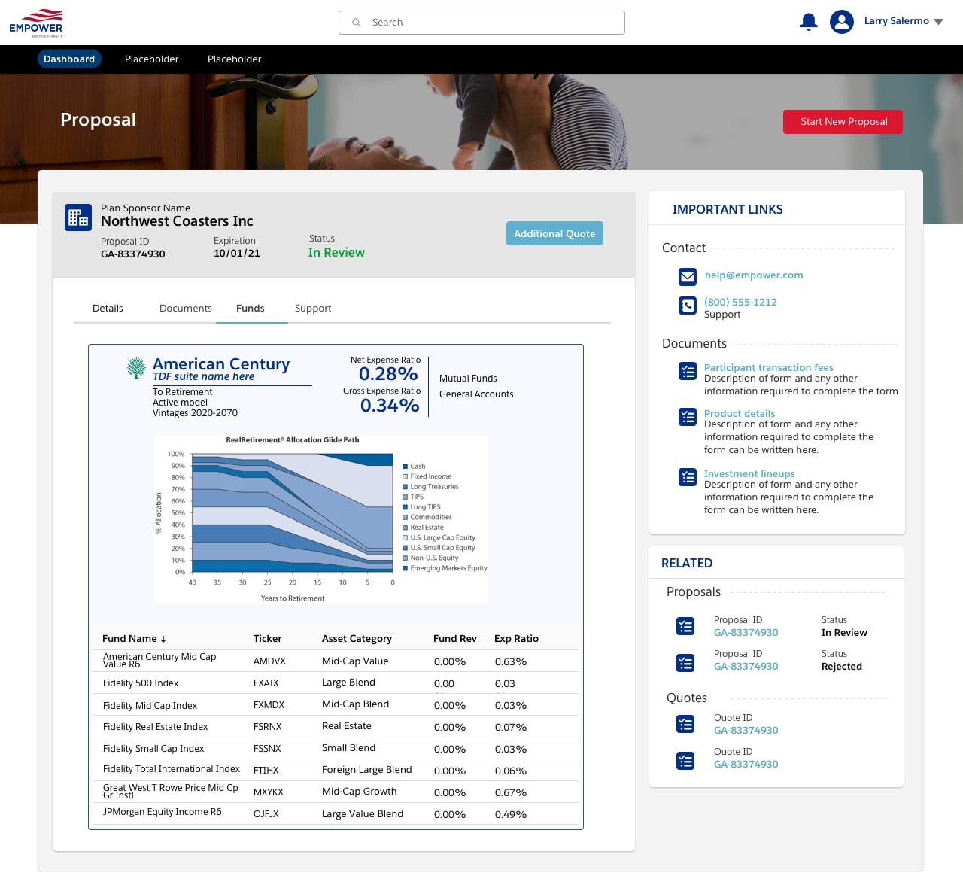The width and height of the screenshot is (963, 891).
Task: Click the search magnifier icon
Action: (x=357, y=23)
